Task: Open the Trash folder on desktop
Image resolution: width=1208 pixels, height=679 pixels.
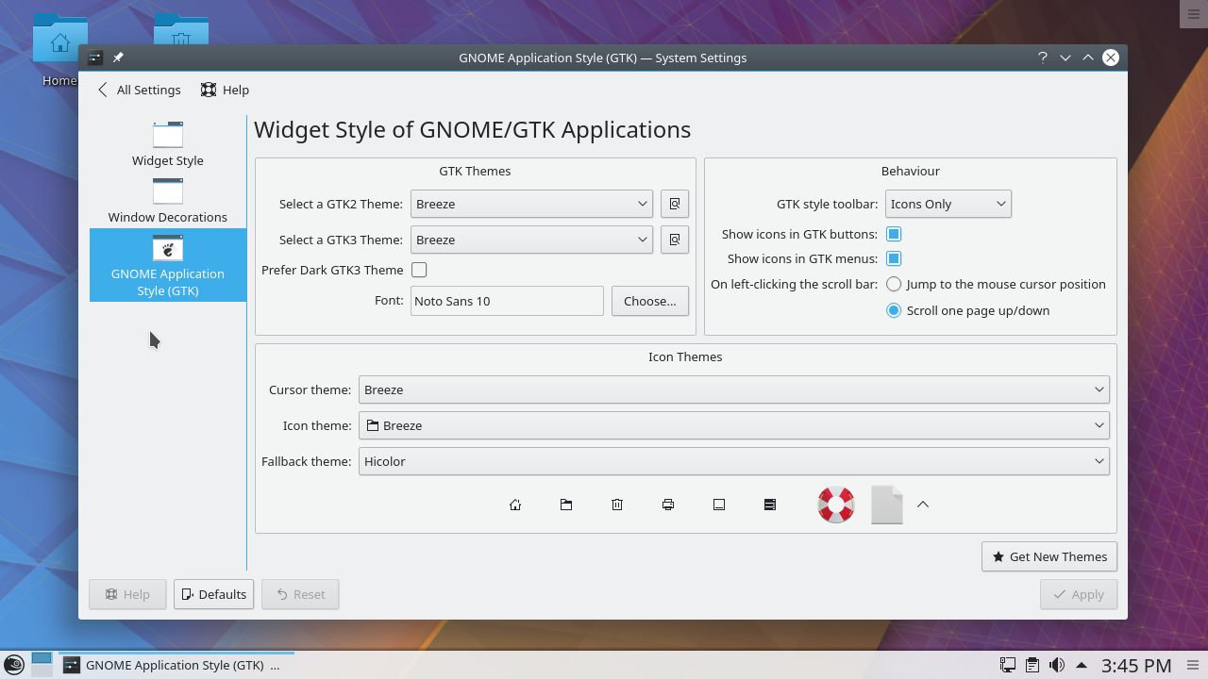Action: tap(181, 28)
